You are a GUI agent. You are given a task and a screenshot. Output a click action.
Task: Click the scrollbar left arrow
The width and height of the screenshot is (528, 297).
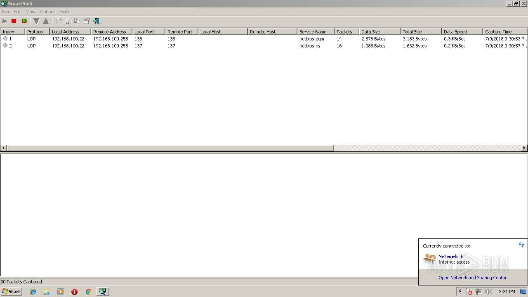click(4, 148)
